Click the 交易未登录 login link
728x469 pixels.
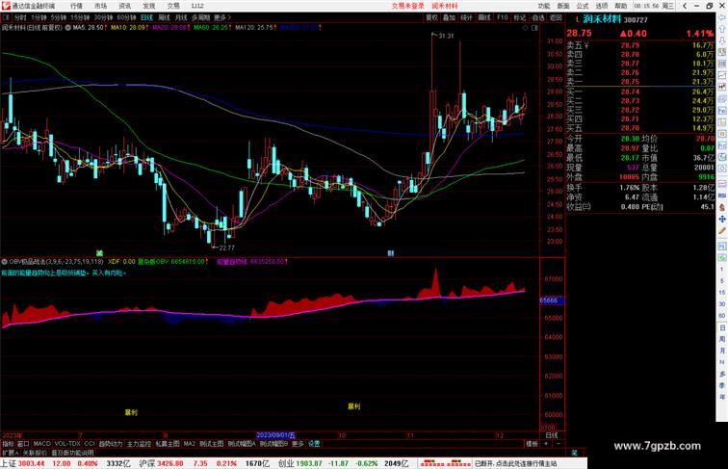click(x=407, y=6)
